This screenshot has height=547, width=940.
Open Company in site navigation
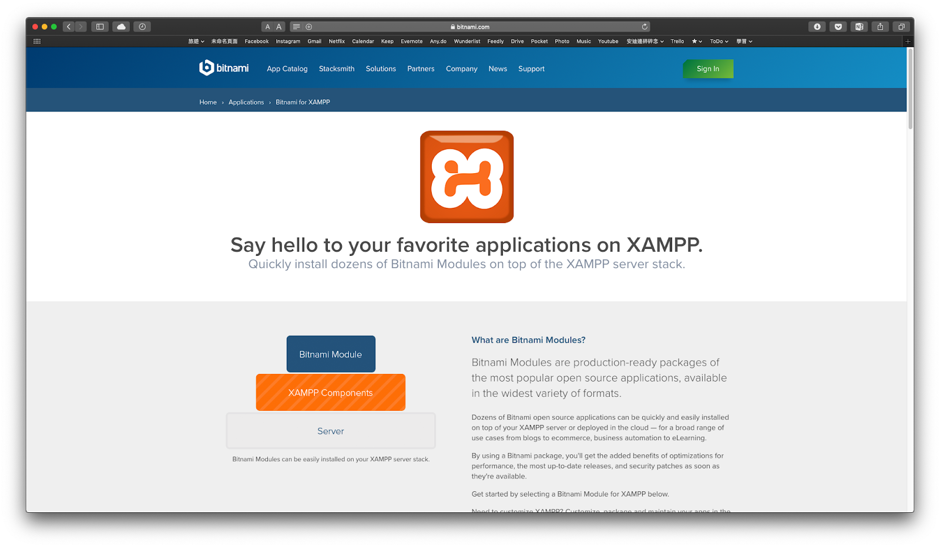pyautogui.click(x=462, y=69)
